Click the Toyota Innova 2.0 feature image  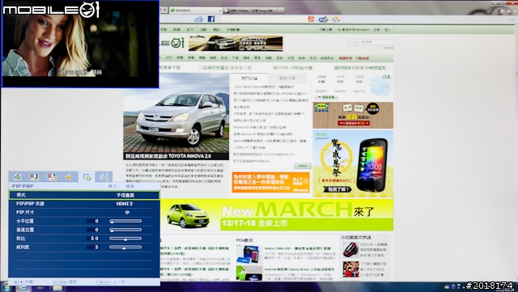[176, 116]
